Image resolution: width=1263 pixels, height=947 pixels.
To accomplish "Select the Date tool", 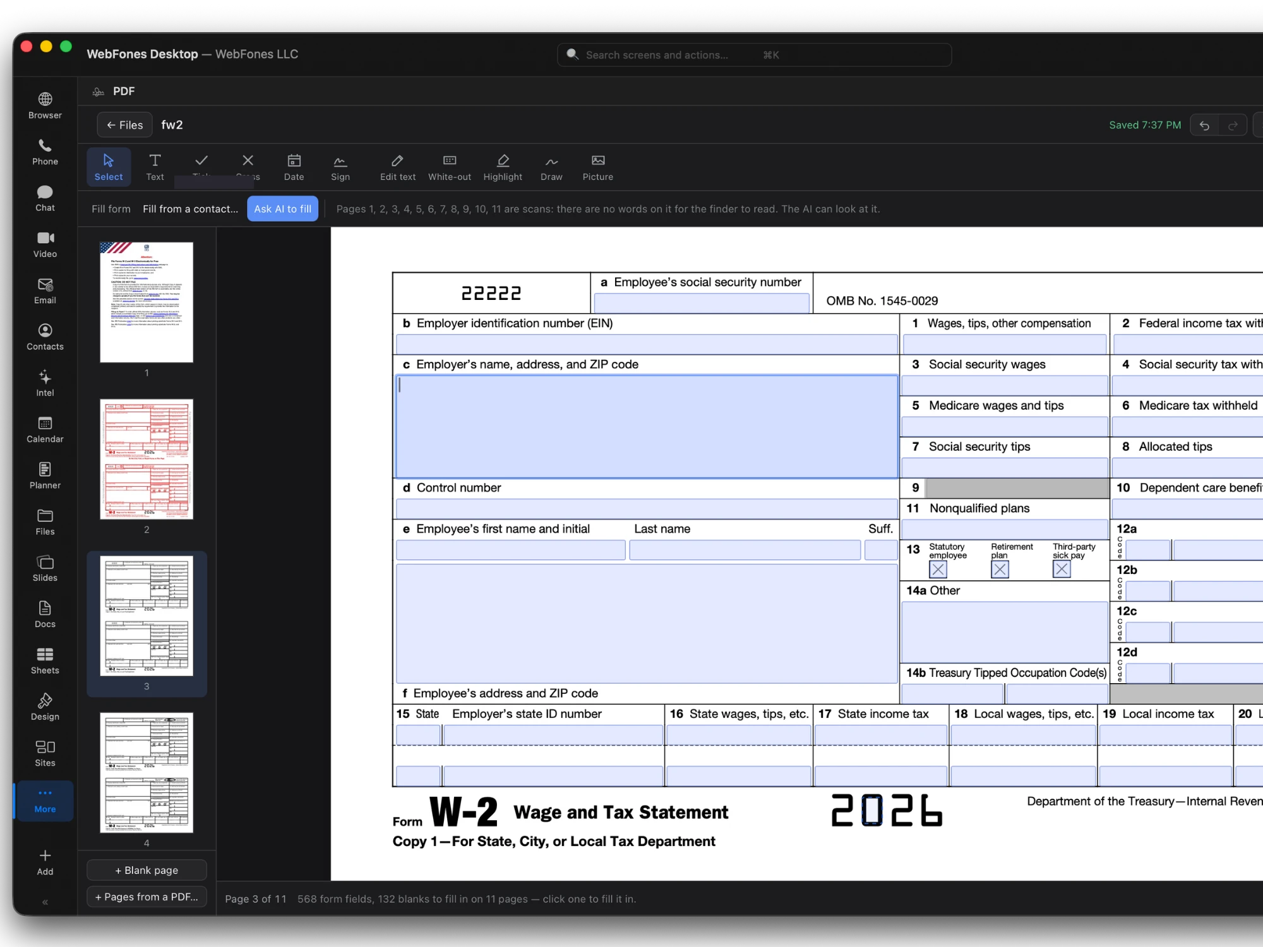I will coord(294,167).
